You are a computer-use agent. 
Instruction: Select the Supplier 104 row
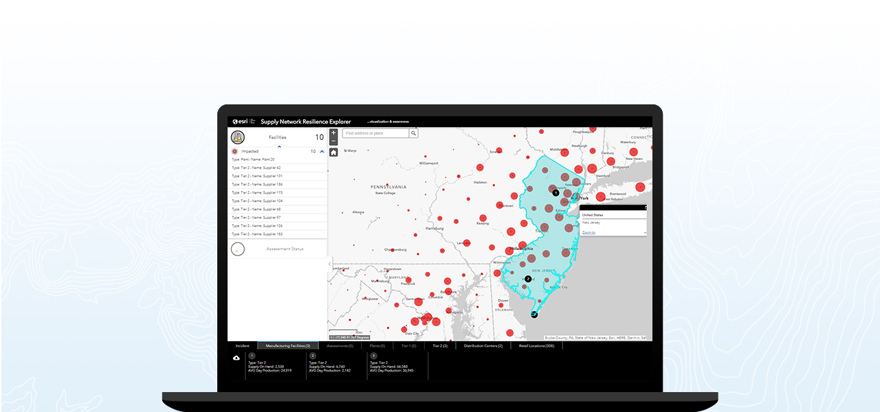pyautogui.click(x=278, y=201)
